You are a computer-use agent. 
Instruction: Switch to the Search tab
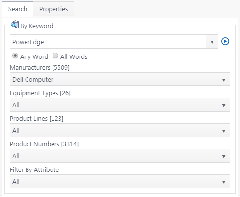click(18, 9)
